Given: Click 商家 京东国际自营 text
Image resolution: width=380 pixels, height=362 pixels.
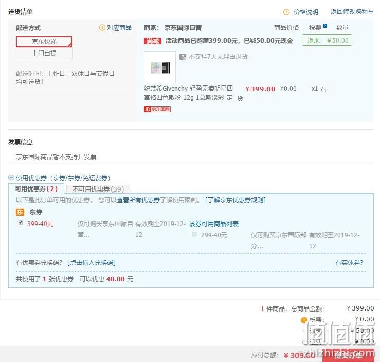Looking at the screenshot, I should coord(173,28).
